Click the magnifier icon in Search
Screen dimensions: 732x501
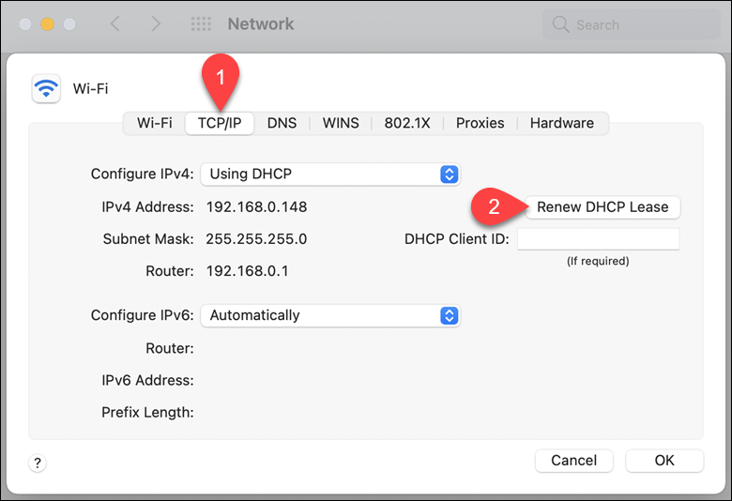(560, 24)
